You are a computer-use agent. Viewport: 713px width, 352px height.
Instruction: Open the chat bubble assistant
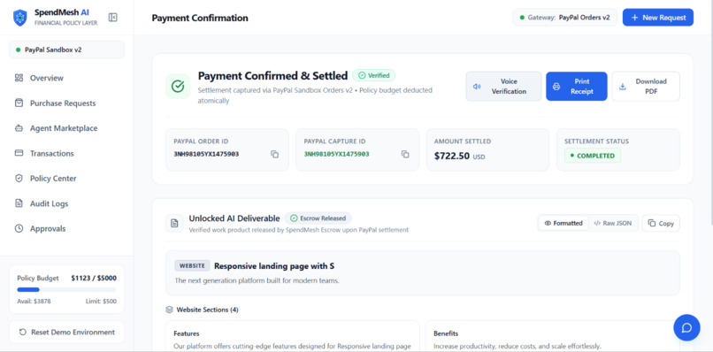point(686,327)
